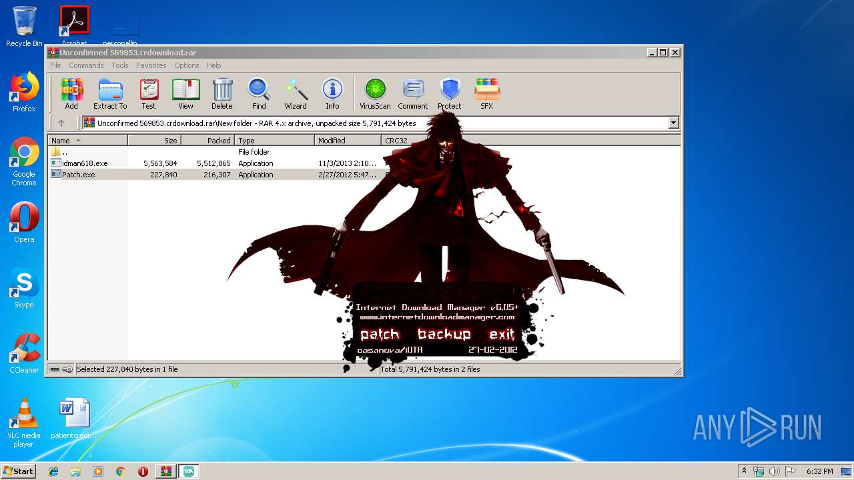This screenshot has width=854, height=480.
Task: Click the internetdownloadmanager.com link text
Action: 437,317
